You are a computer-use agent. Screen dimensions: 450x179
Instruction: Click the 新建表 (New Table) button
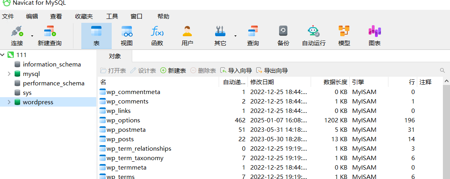tap(173, 71)
